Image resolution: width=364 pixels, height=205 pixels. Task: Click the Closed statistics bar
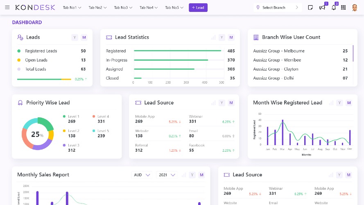click(x=138, y=78)
